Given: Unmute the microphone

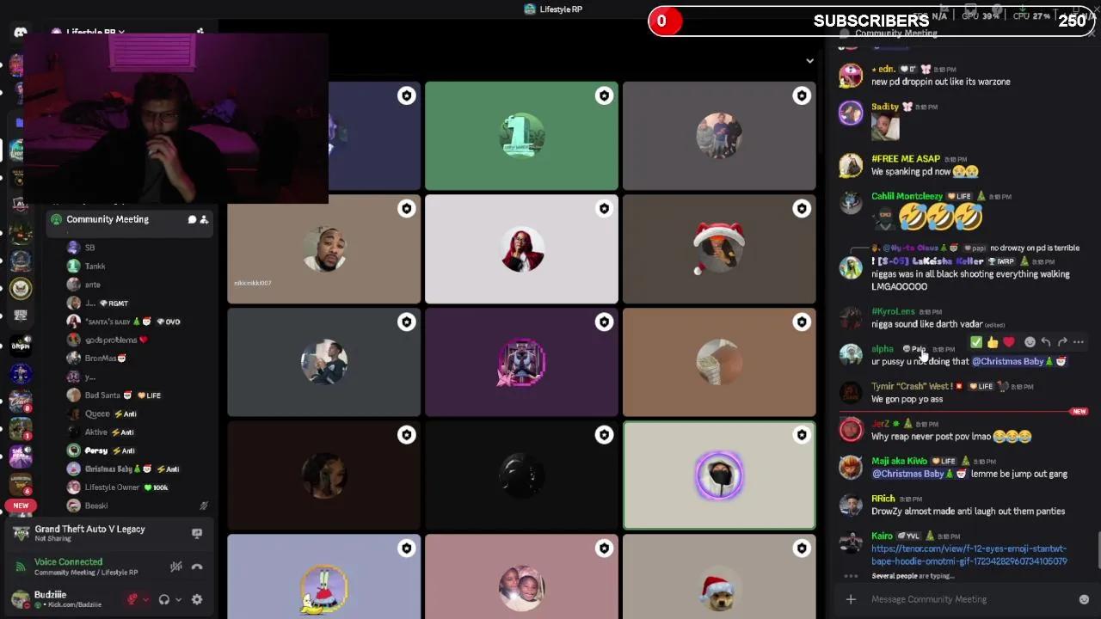Looking at the screenshot, I should tap(132, 599).
